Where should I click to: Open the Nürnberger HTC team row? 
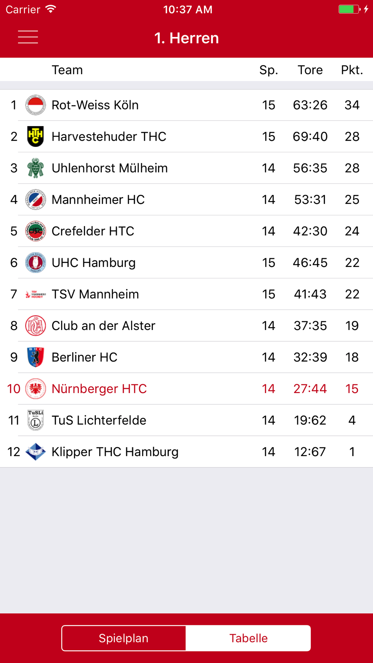pyautogui.click(x=186, y=389)
